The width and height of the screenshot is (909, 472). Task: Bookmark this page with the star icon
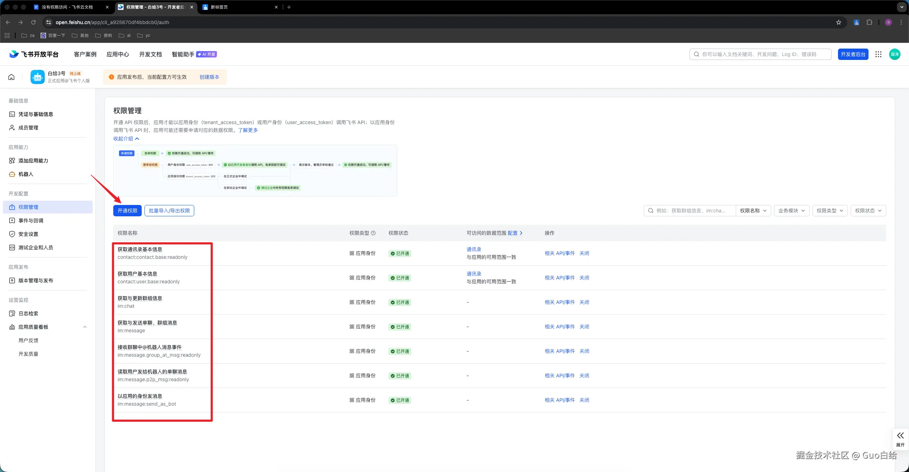(x=839, y=22)
